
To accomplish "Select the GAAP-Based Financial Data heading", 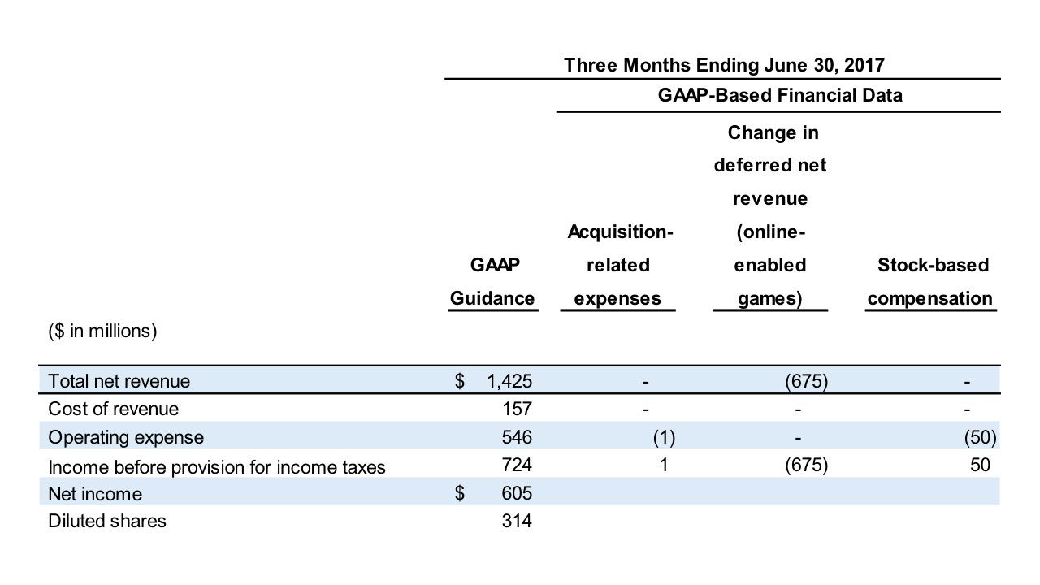I will pyautogui.click(x=781, y=95).
